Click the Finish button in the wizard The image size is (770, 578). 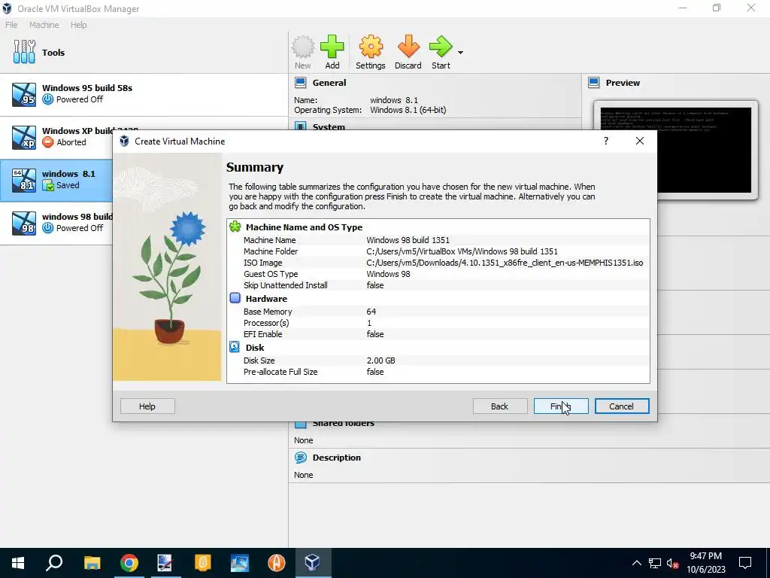point(561,406)
